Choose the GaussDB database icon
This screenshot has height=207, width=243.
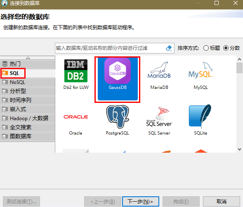[118, 71]
